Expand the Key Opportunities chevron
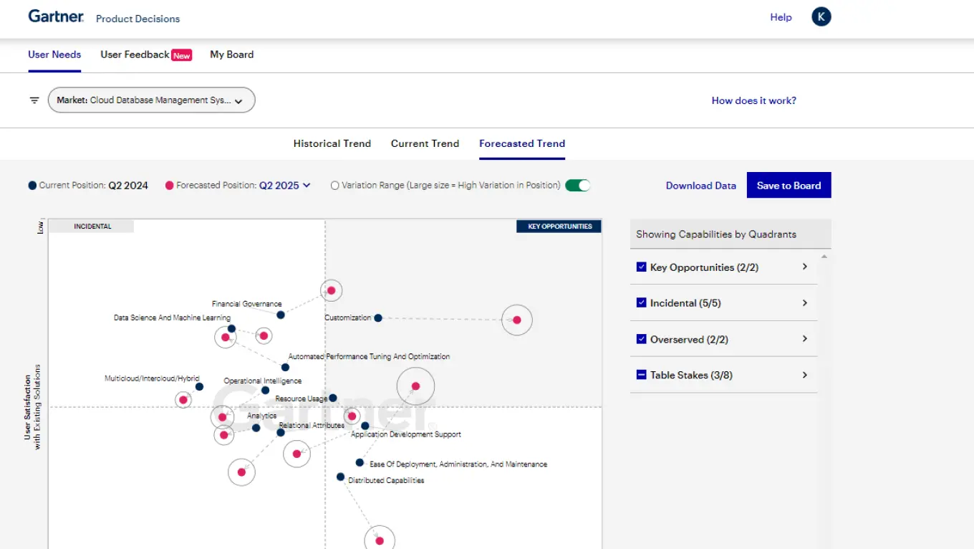Screen dimensions: 974x549 [805, 267]
